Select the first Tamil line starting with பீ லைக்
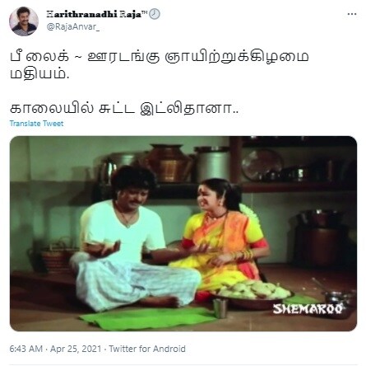Viewport: 366px width, 366px height. click(160, 57)
